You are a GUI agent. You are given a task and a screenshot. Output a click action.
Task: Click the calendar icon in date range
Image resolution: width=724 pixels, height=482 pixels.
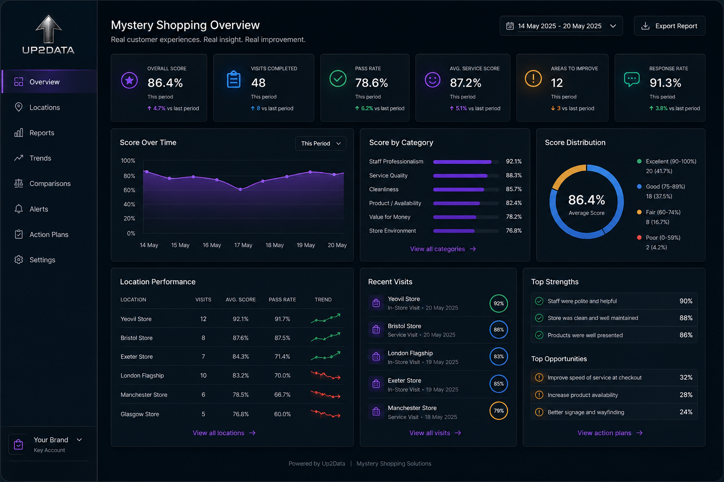point(510,26)
